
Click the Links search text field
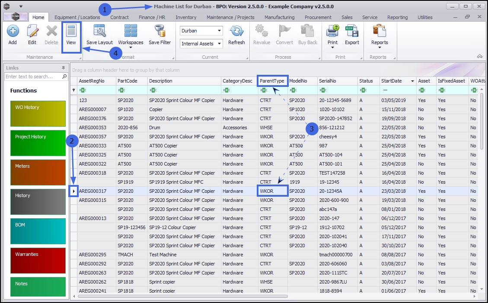(33, 77)
